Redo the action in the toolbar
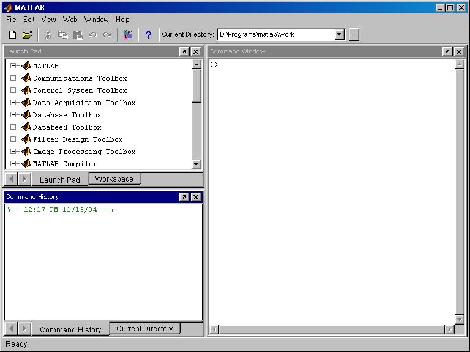 [x=107, y=35]
